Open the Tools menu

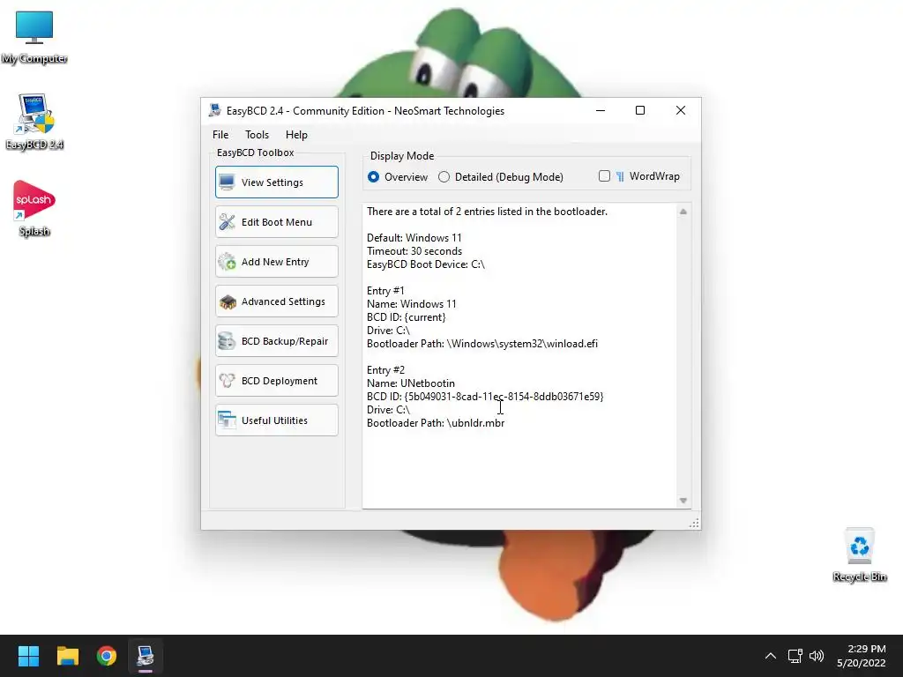tap(257, 135)
